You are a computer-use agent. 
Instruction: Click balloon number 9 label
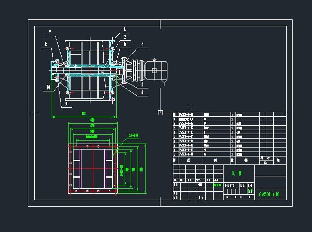coord(66,103)
